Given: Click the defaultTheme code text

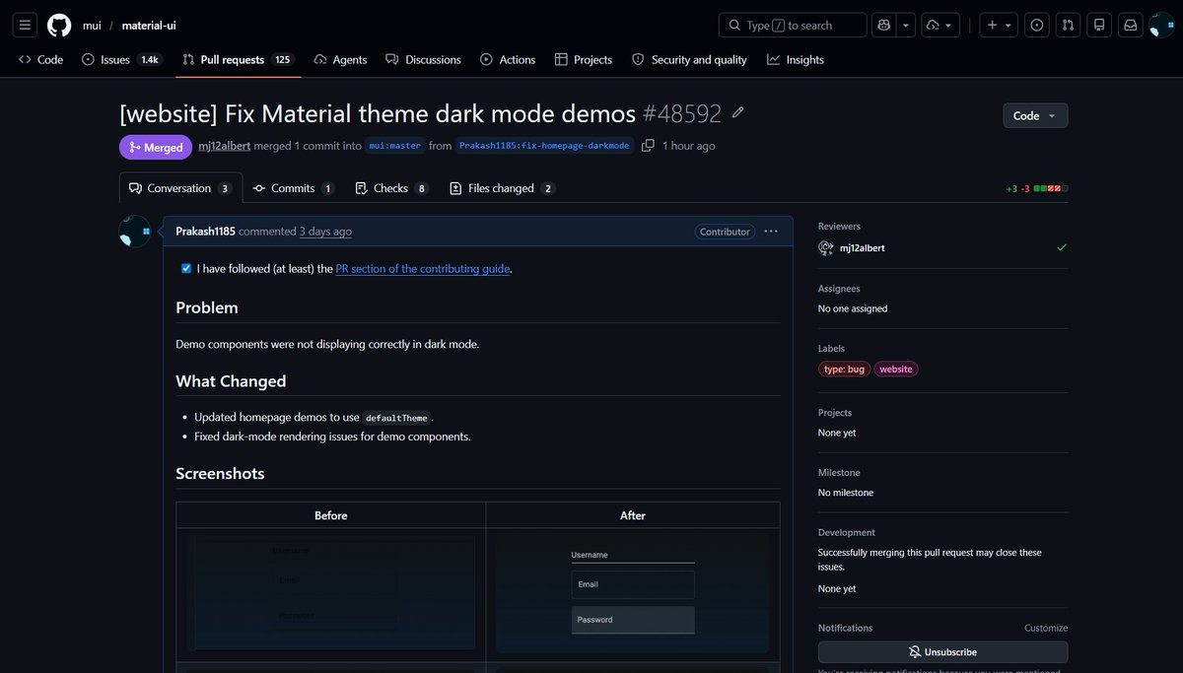Looking at the screenshot, I should [396, 418].
